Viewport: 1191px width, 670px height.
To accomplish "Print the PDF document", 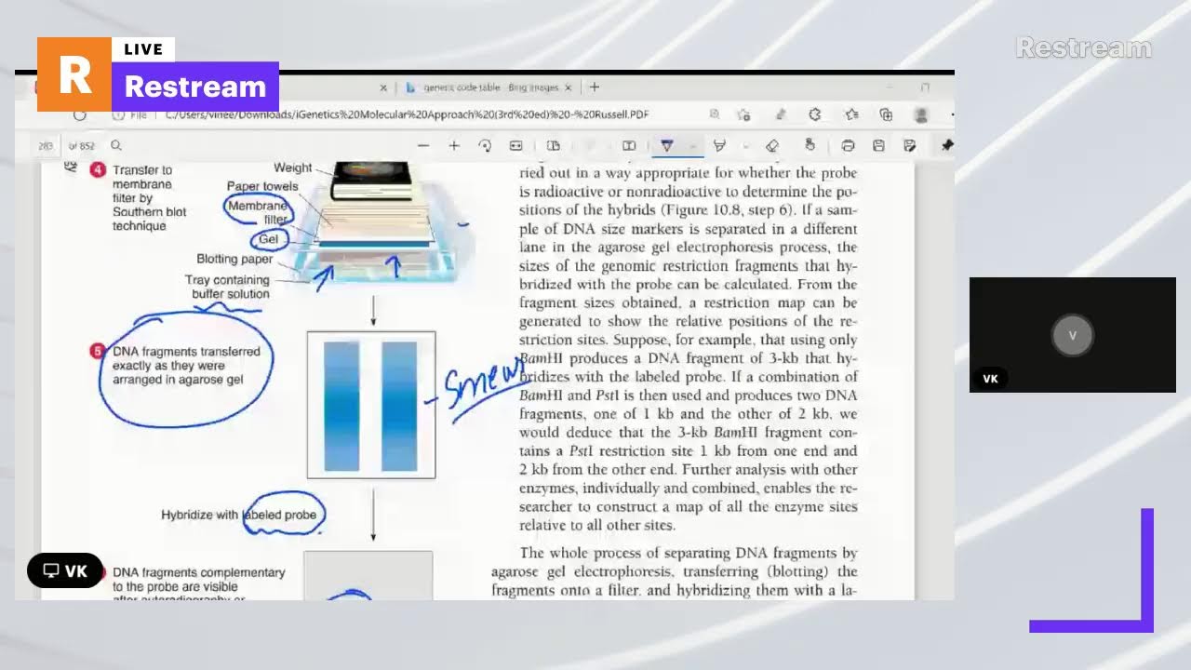I will click(848, 145).
